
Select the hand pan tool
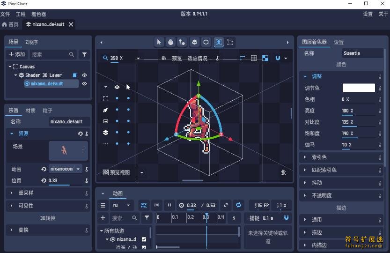point(171,42)
